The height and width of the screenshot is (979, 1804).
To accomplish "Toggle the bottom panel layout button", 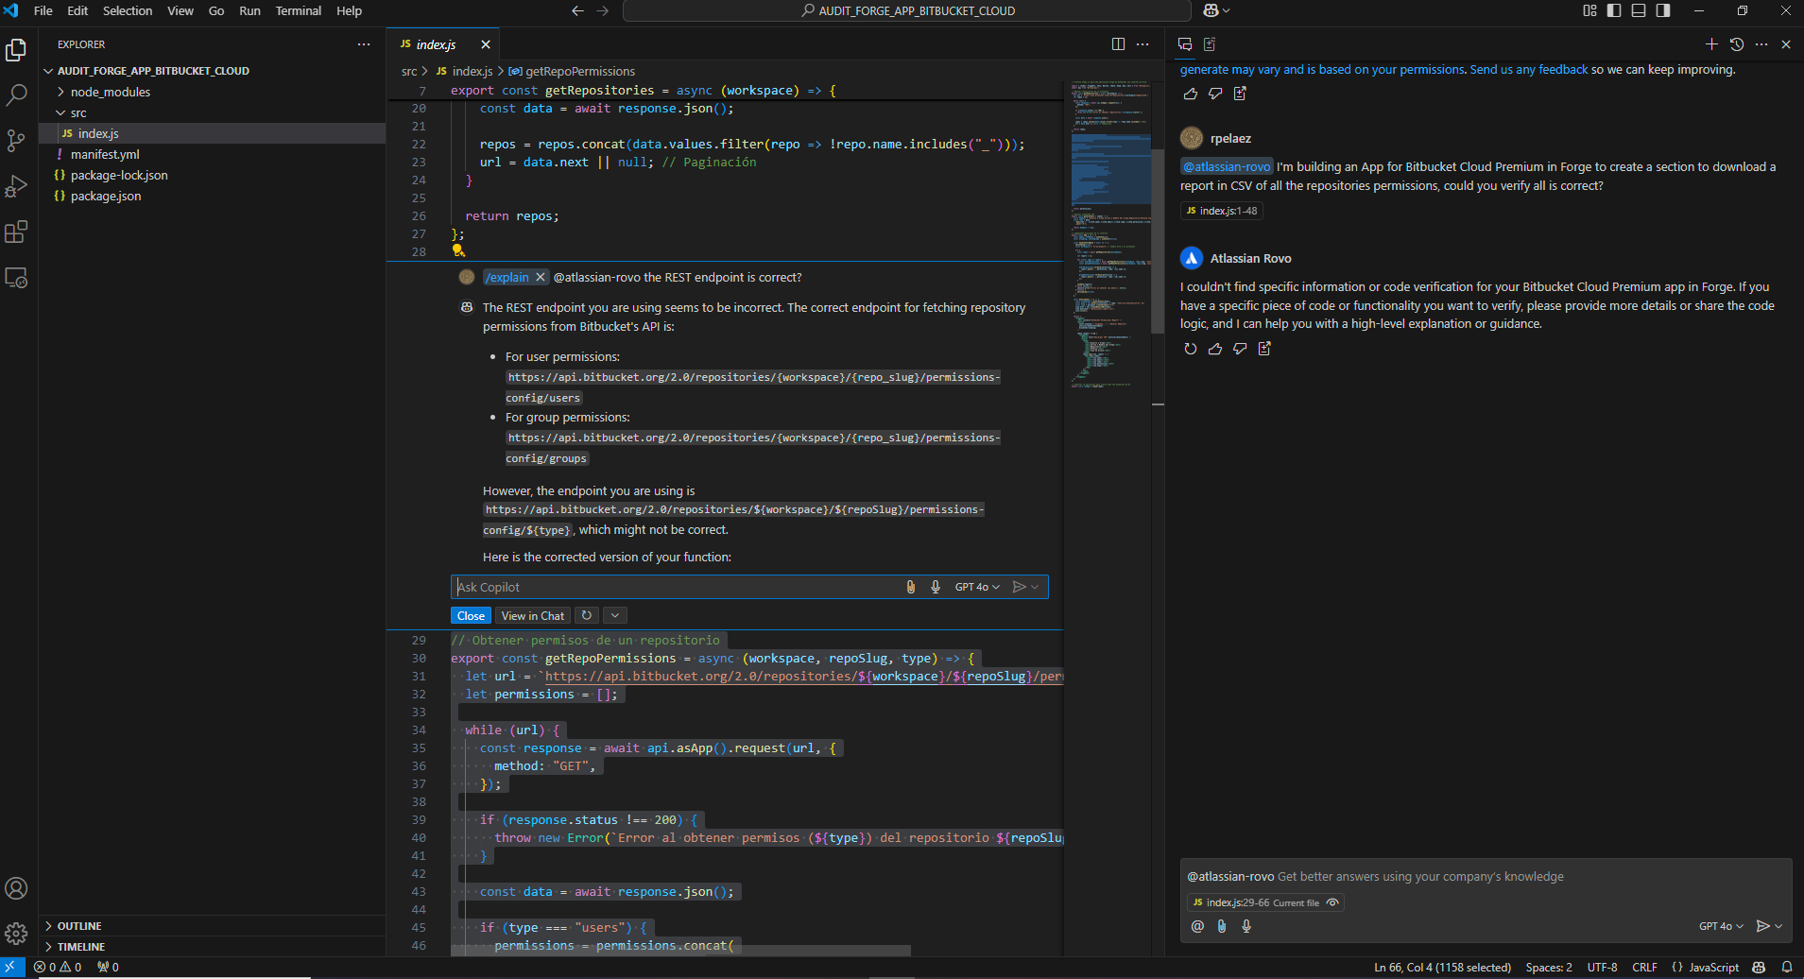I will pos(1639,10).
